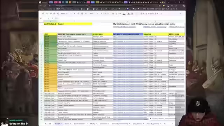The width and height of the screenshot is (224, 126).
Task: Open the first PROFILE EUW link
Action: tap(124, 27)
